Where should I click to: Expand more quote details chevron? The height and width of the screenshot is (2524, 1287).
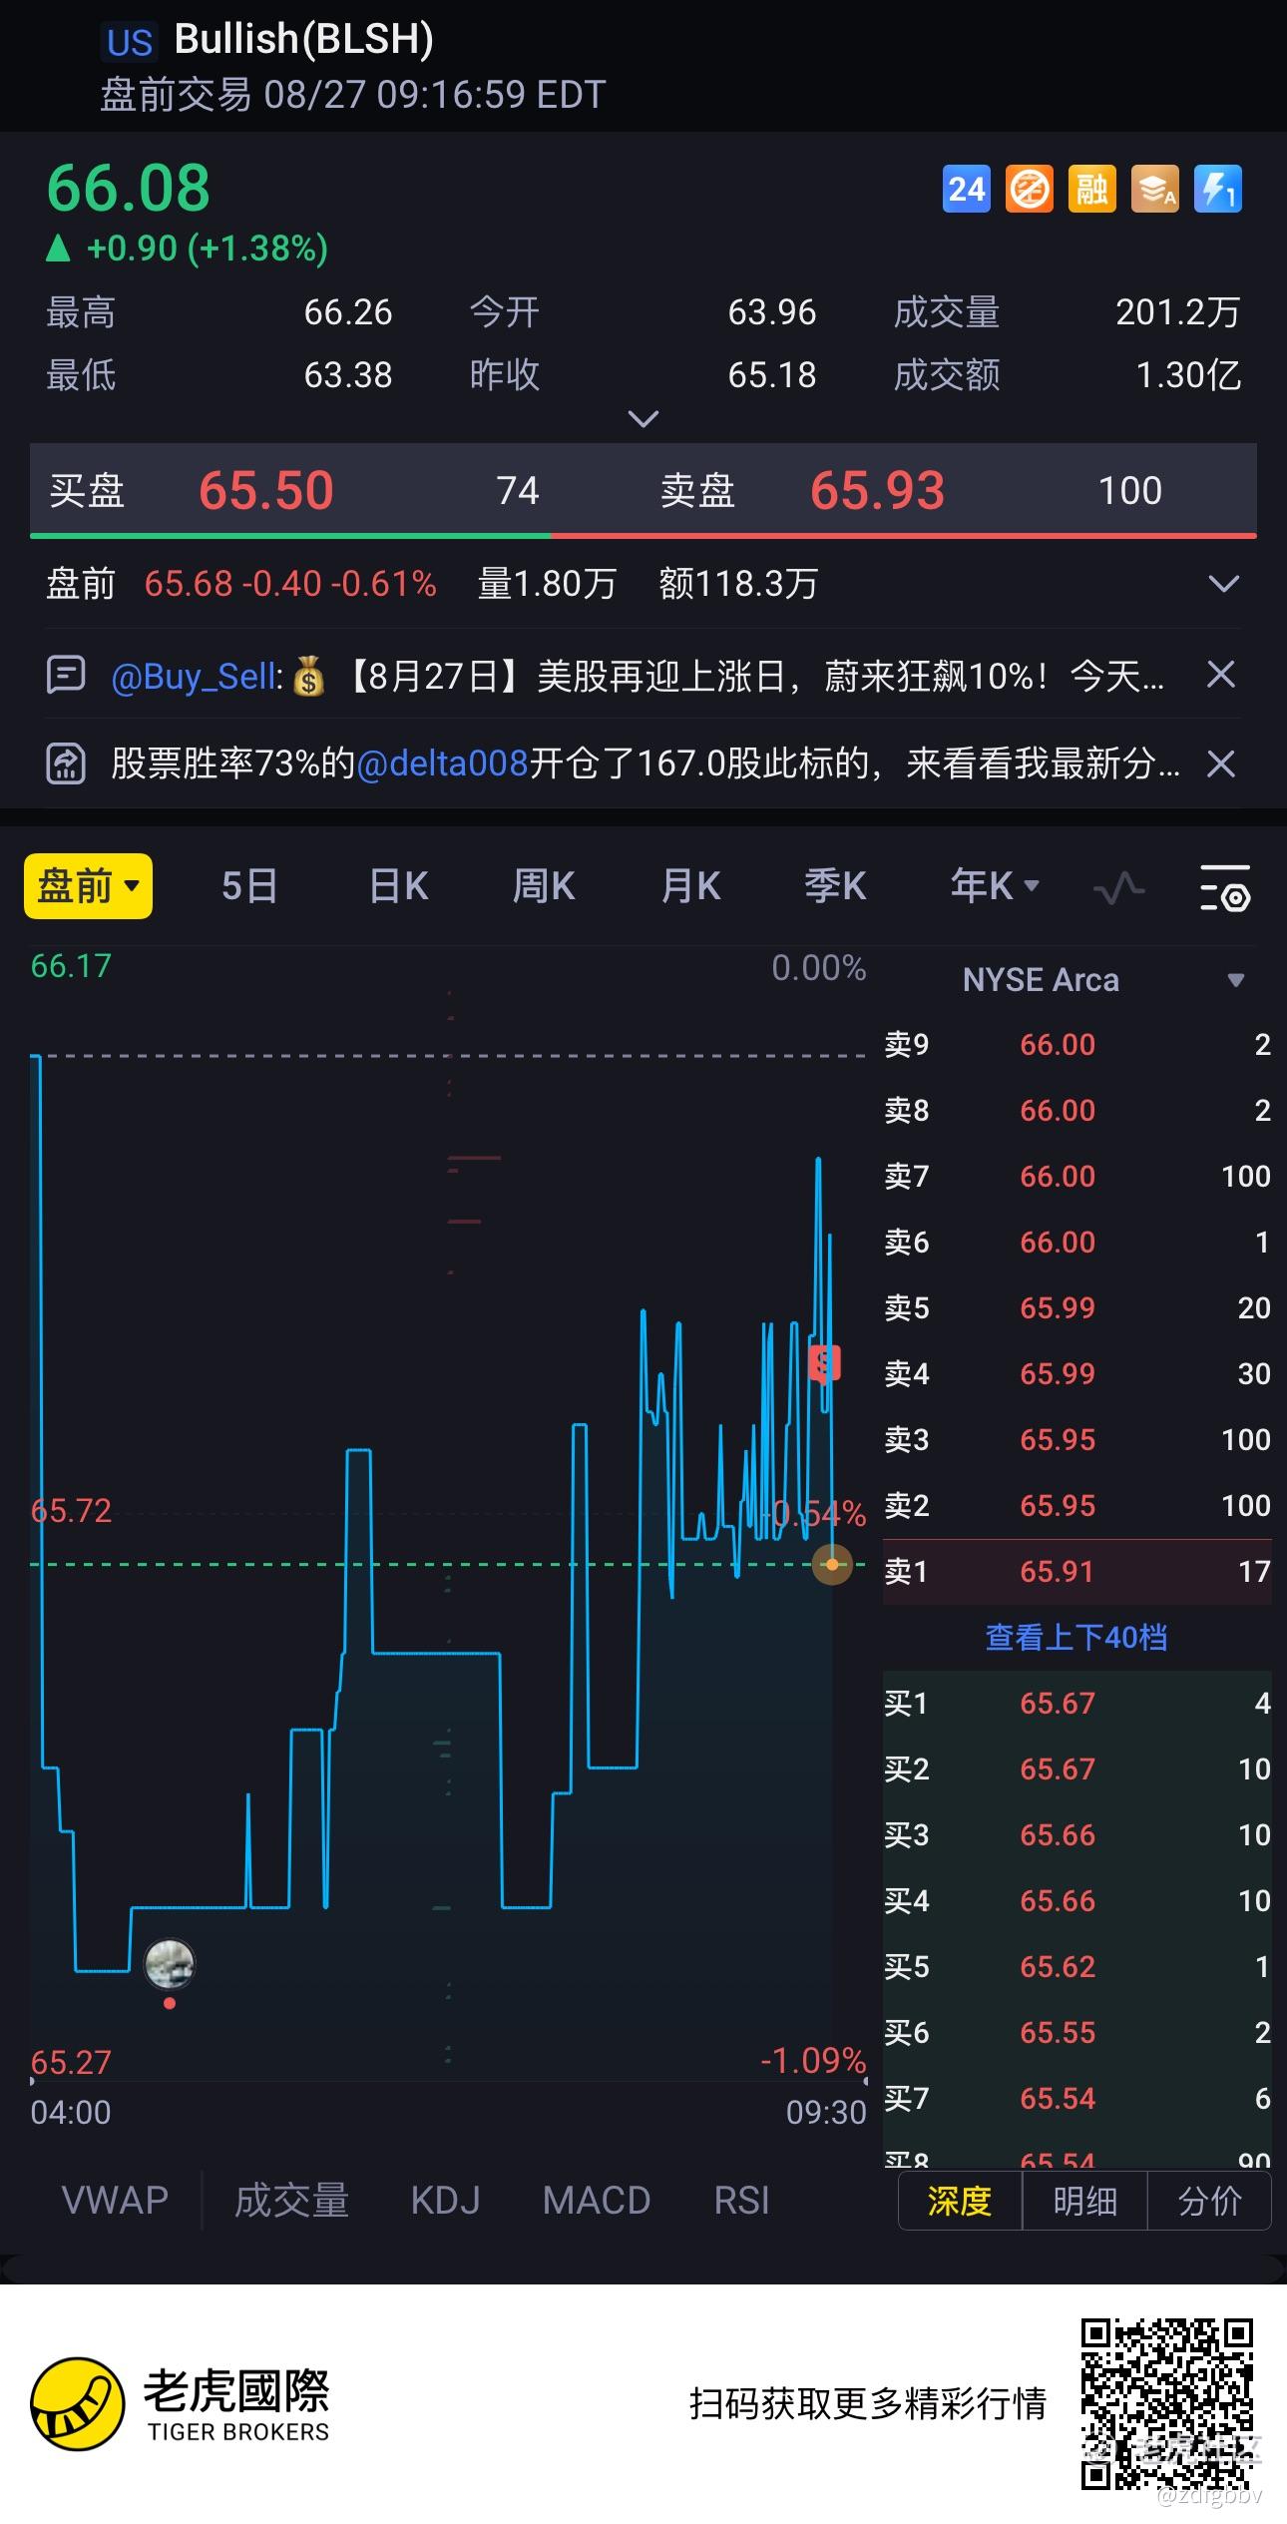point(643,418)
